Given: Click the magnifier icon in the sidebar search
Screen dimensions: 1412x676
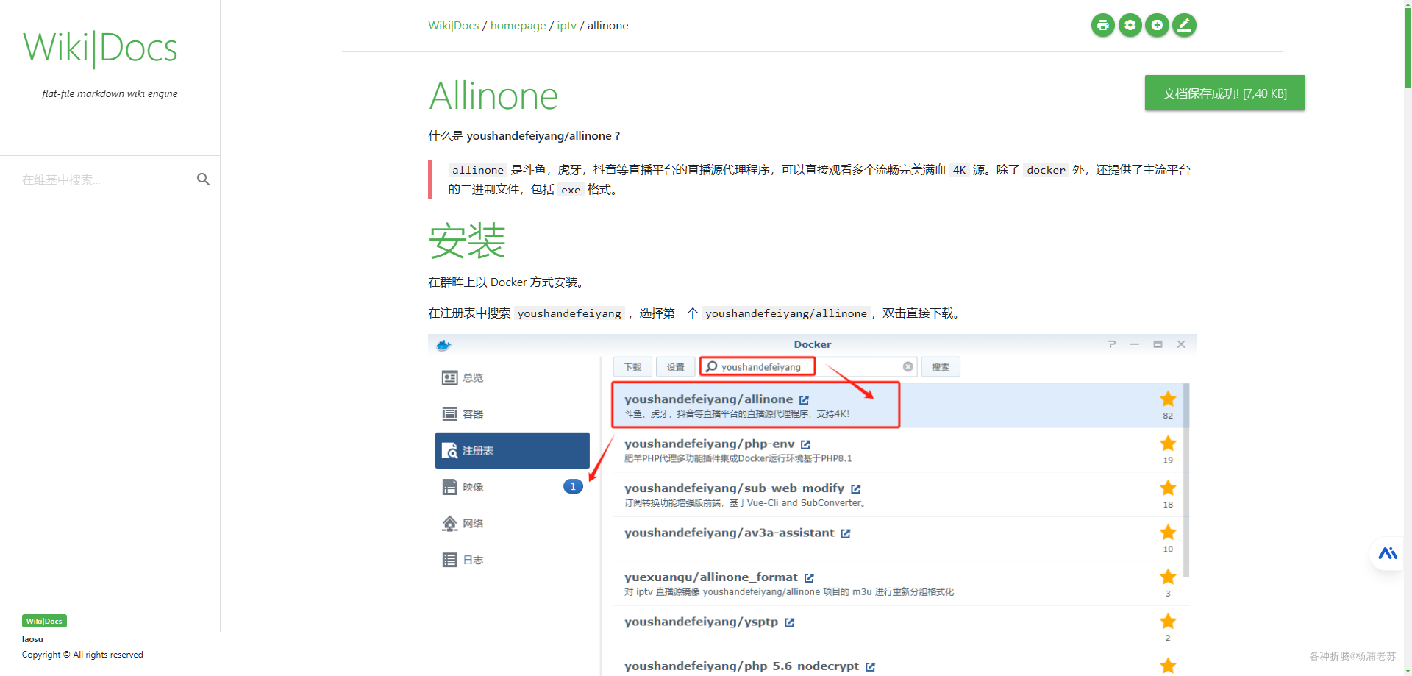Looking at the screenshot, I should [204, 179].
